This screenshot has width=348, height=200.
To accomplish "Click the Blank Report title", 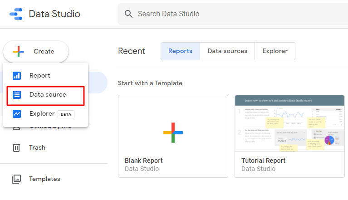I will [x=143, y=161].
